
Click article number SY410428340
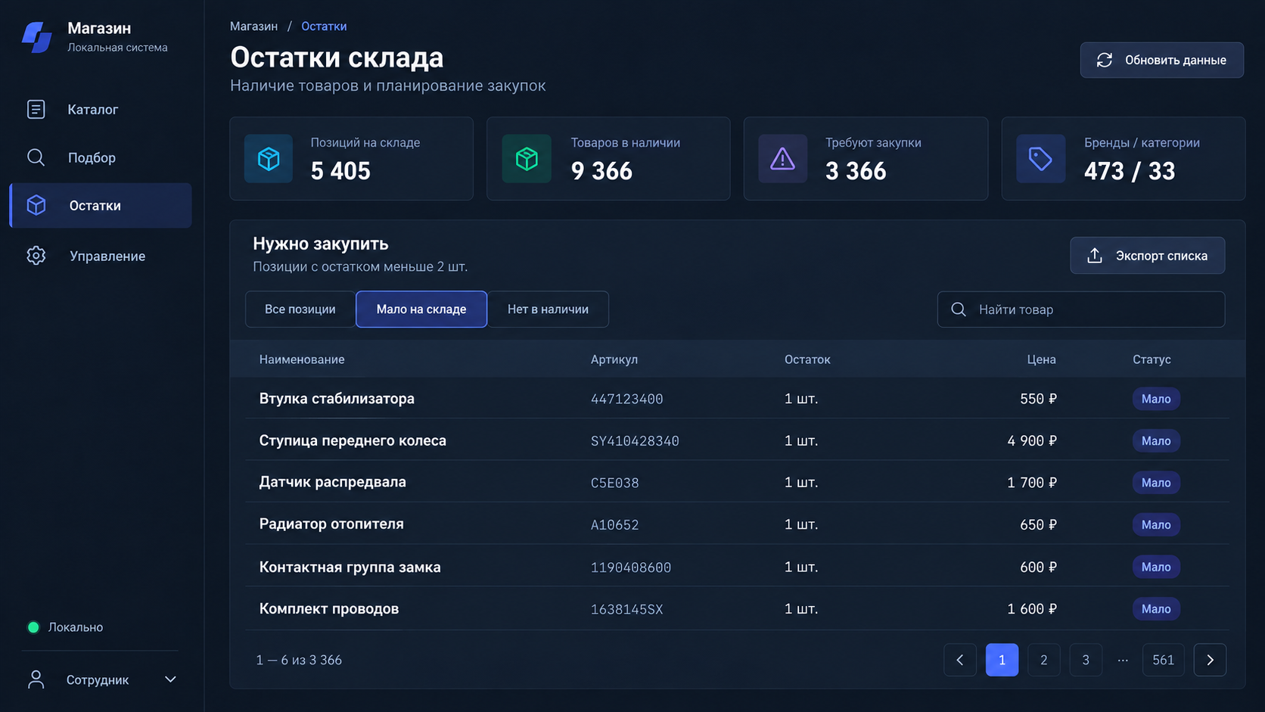[x=635, y=441]
